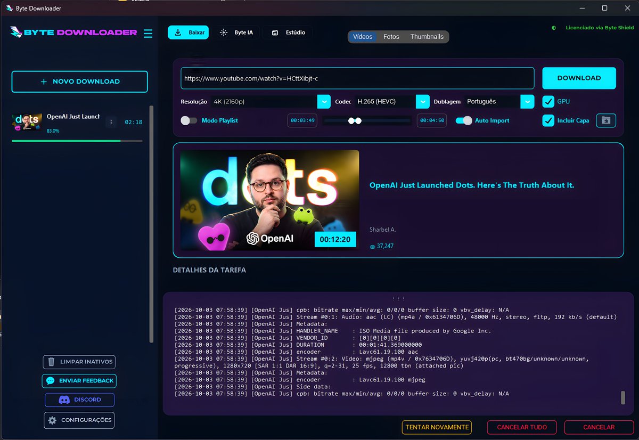Click the remaining time 02:18
Image resolution: width=639 pixels, height=440 pixels.
[x=134, y=122]
